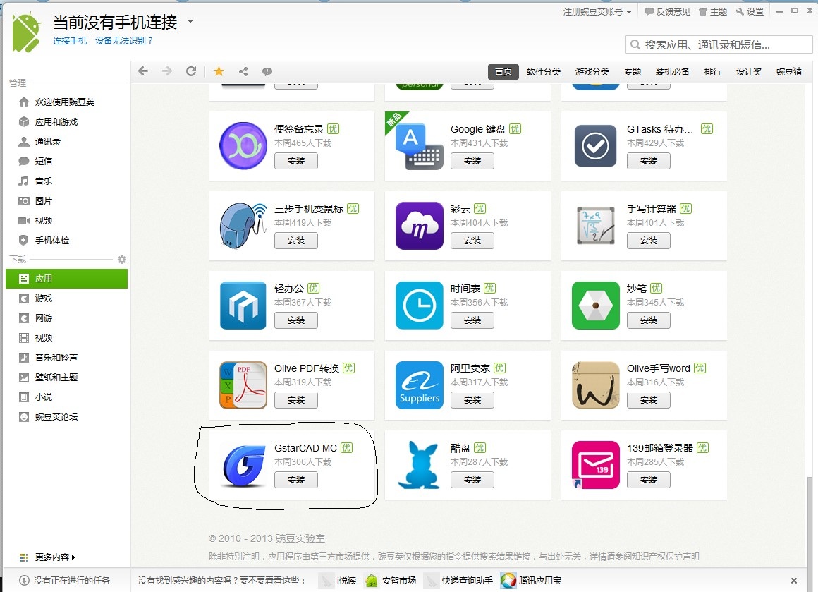Click the forward navigation arrow
Viewport: 818px width, 592px height.
tap(167, 71)
